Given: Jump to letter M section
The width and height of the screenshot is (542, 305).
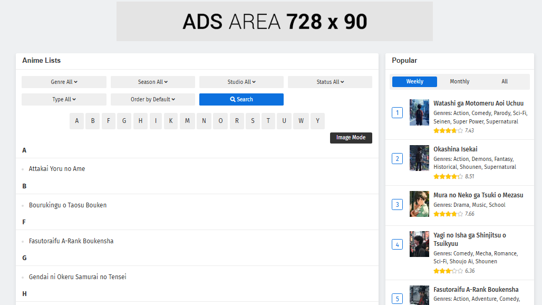Looking at the screenshot, I should (187, 121).
